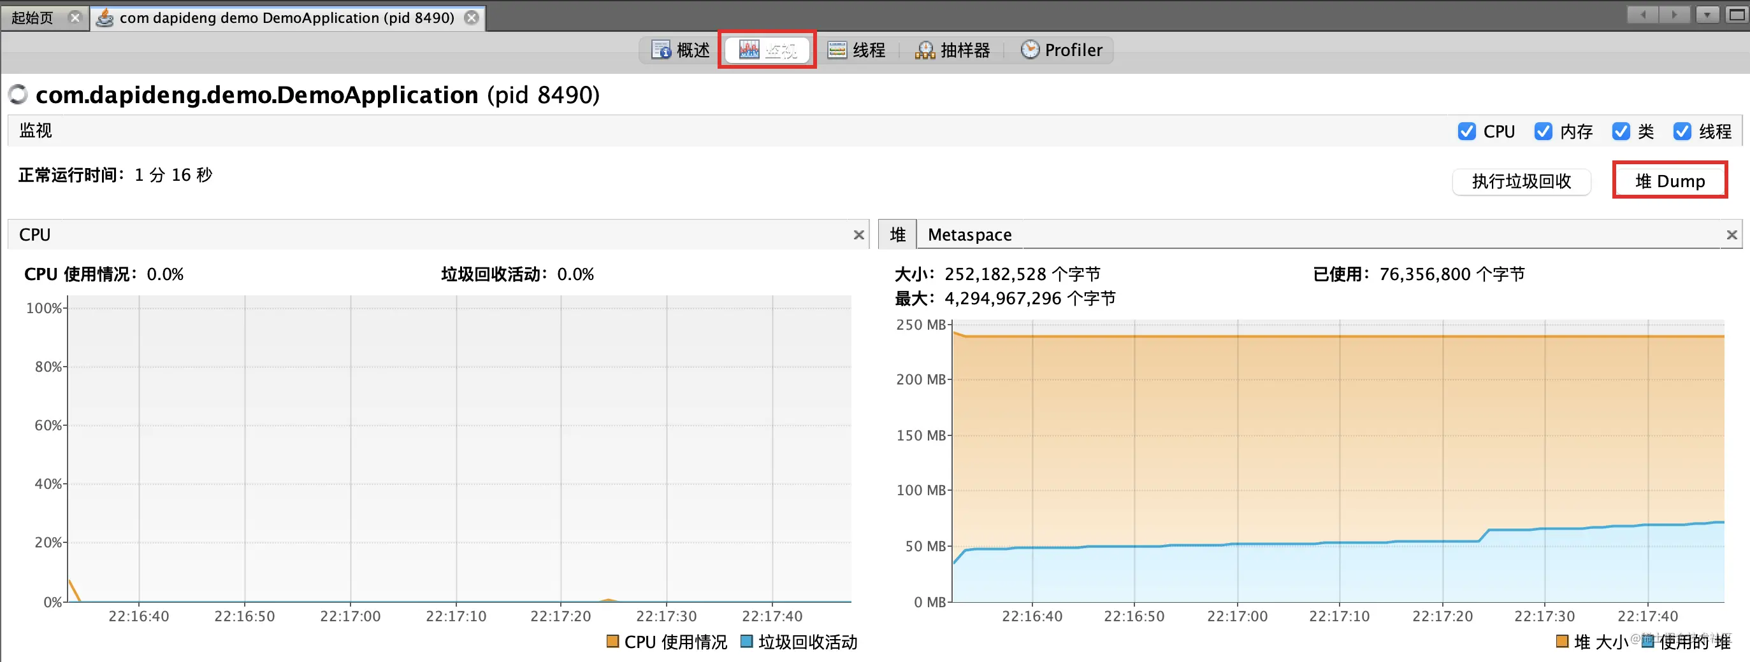Uncheck the 线程 threads checkbox
The width and height of the screenshot is (1750, 662).
pos(1682,132)
